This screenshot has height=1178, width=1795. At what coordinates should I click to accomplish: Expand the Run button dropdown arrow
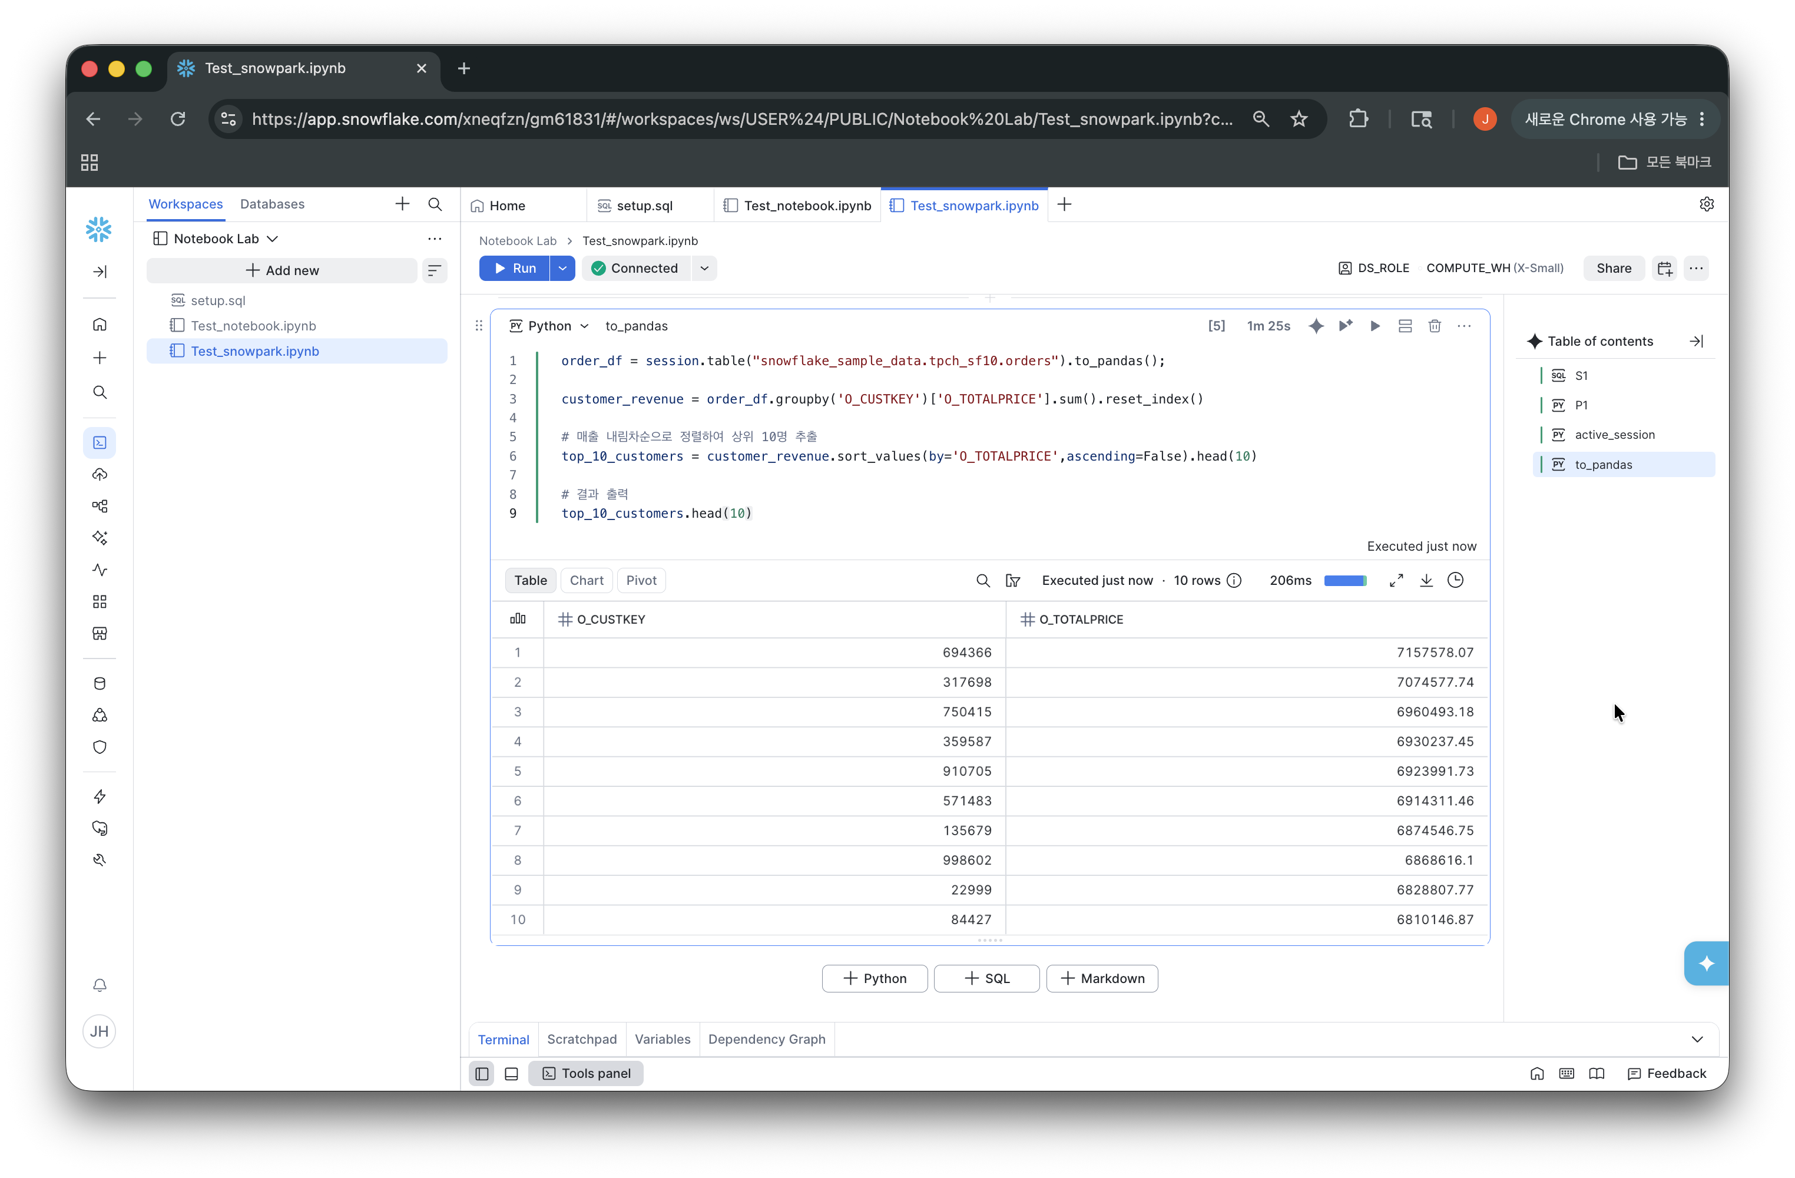pyautogui.click(x=562, y=269)
